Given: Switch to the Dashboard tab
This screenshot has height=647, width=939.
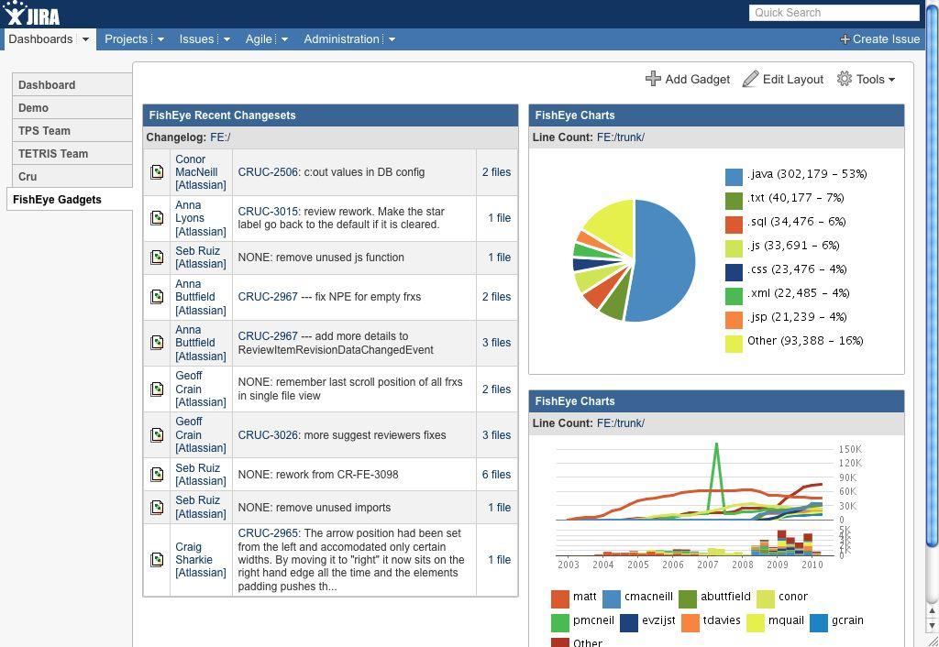Looking at the screenshot, I should [x=72, y=85].
